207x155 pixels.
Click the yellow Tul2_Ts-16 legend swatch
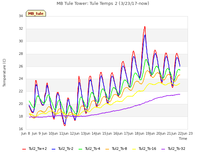tap(134, 149)
